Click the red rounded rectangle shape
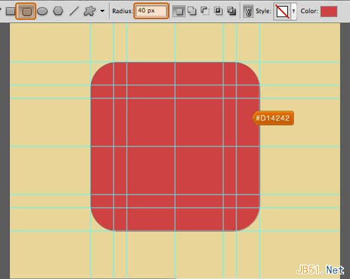350x279 pixels. (175, 146)
